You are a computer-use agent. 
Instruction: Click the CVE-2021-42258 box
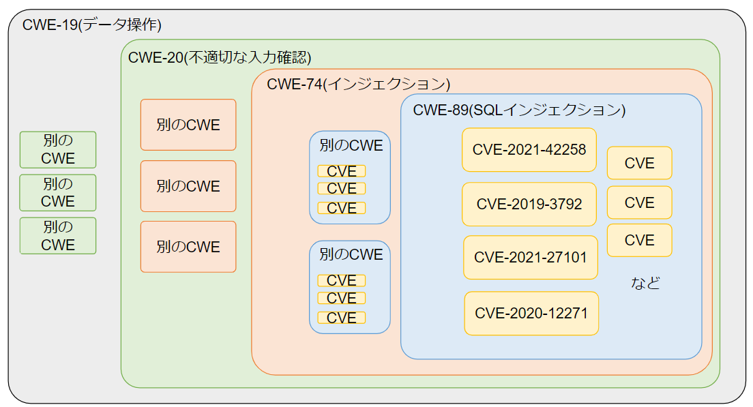529,150
